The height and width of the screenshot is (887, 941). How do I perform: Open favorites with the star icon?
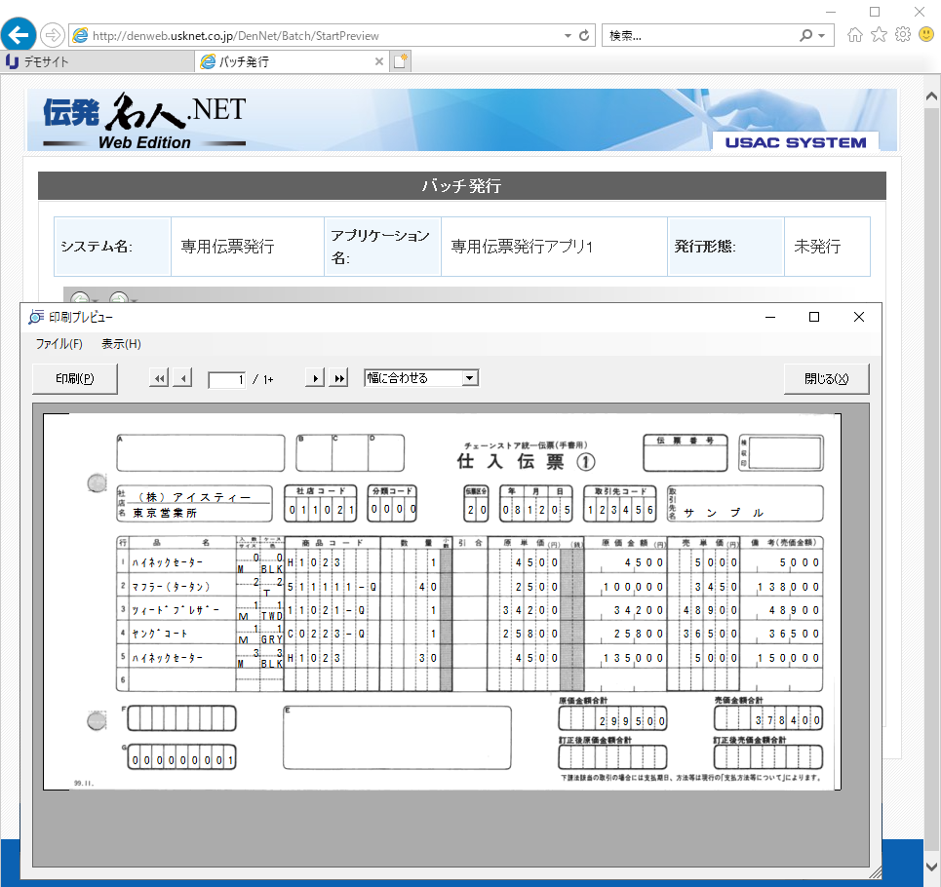pos(880,35)
